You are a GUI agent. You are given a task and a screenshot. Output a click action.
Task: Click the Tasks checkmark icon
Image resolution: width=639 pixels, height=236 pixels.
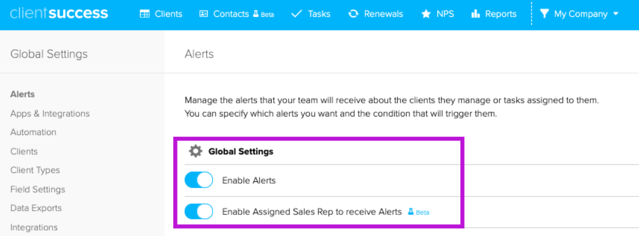[297, 14]
